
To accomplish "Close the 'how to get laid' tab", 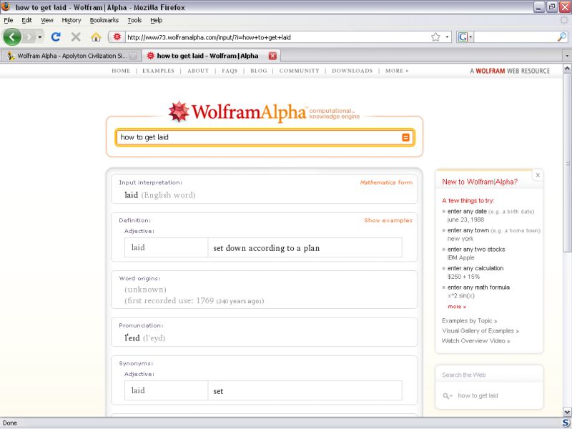I will pos(272,56).
